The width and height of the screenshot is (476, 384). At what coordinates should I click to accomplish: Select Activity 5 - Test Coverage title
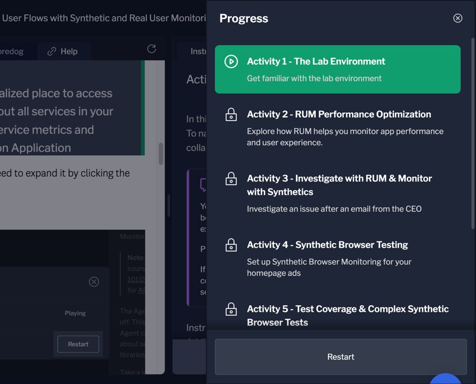pos(348,315)
